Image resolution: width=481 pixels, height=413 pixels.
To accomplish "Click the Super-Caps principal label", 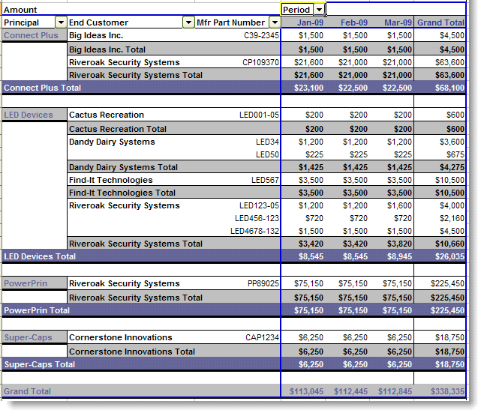I will tap(29, 337).
